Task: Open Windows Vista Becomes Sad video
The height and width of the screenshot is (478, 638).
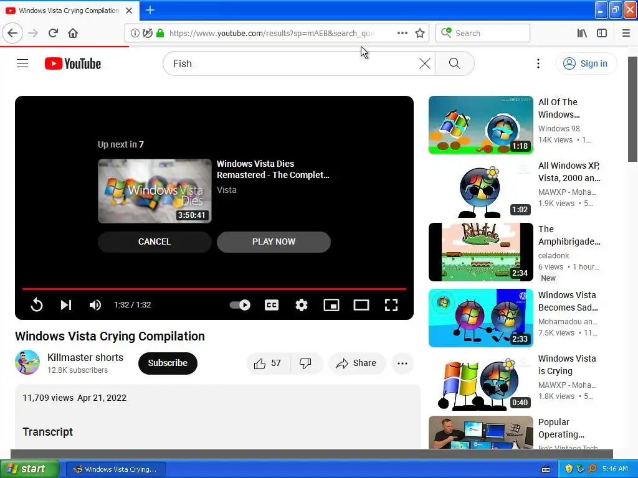Action: click(x=480, y=318)
